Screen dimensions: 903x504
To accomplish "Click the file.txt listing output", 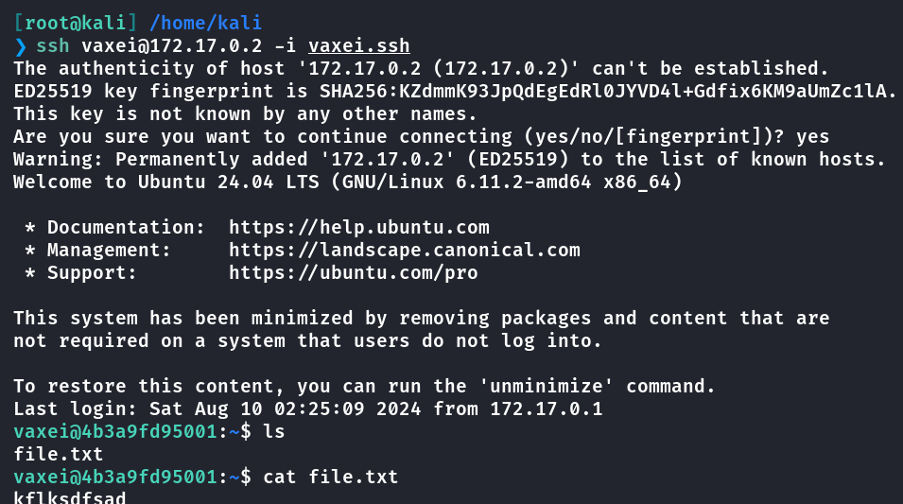I will coord(59,455).
